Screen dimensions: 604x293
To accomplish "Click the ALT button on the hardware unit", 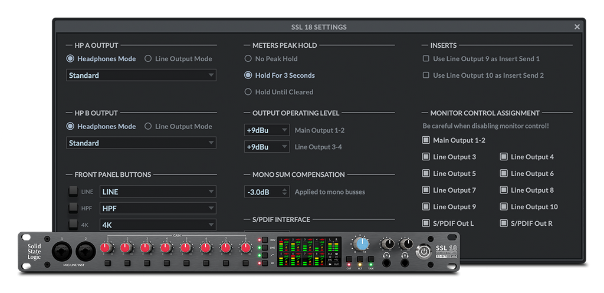I will [x=360, y=259].
